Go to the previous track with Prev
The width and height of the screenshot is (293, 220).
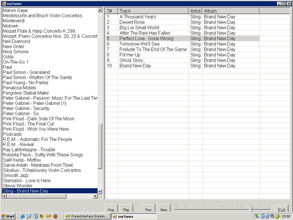tap(148, 208)
